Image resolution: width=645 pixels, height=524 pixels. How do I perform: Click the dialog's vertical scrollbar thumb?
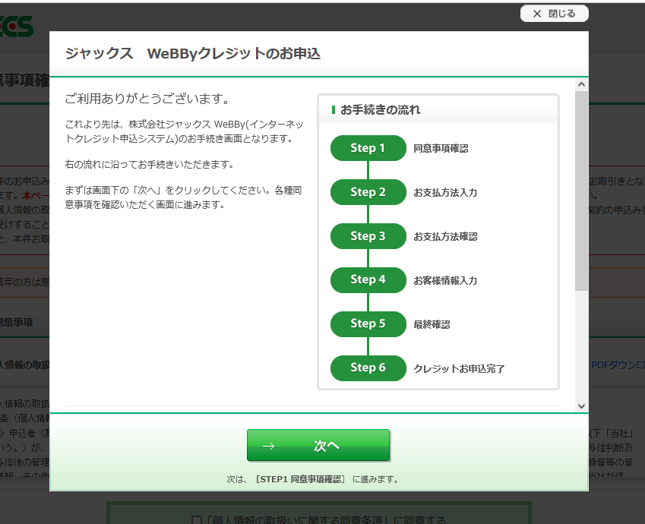click(x=581, y=190)
